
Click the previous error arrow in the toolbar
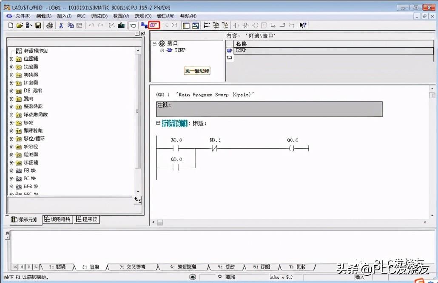(165, 25)
